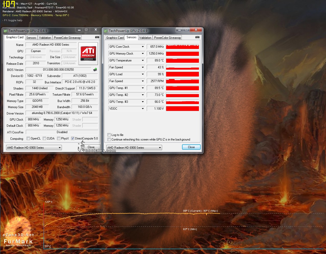Click the GPU field showing Cayman
The image size is (326, 254).
point(36,51)
